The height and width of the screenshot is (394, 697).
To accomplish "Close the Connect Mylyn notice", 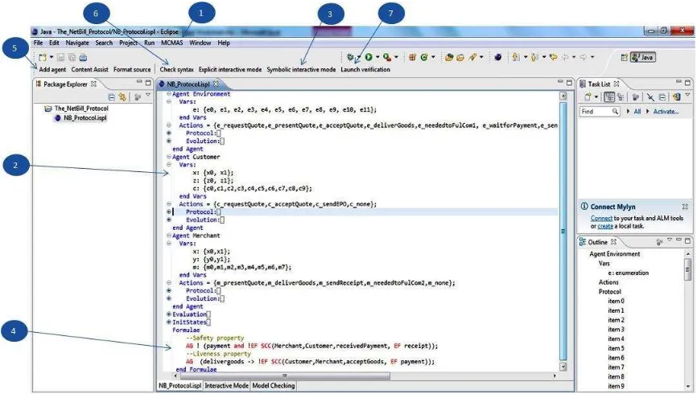I will pyautogui.click(x=685, y=207).
